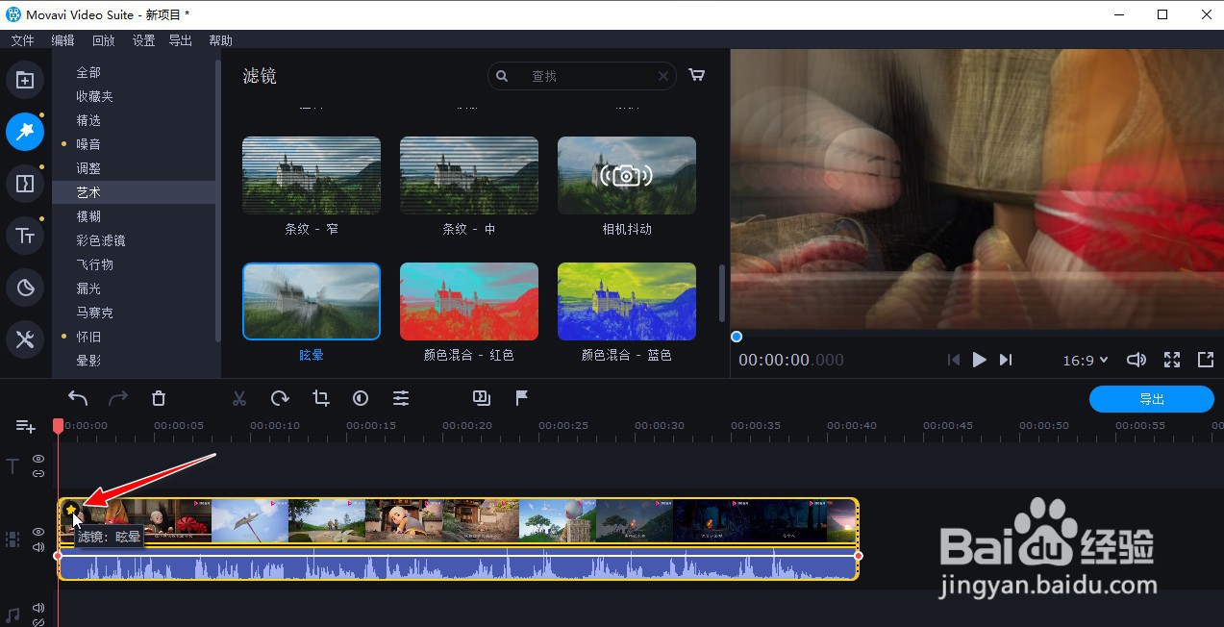Mute the video track audio
The height and width of the screenshot is (627, 1224).
click(x=38, y=547)
